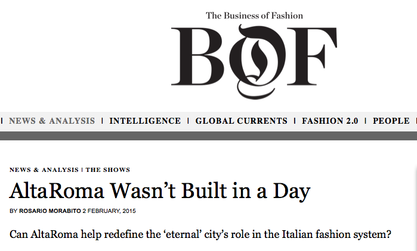Click the separator between the two breadcrumb items
The image size is (417, 251).
pos(82,170)
